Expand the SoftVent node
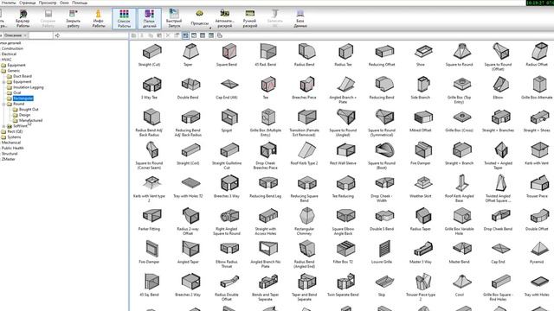This screenshot has width=554, height=311. [3, 126]
